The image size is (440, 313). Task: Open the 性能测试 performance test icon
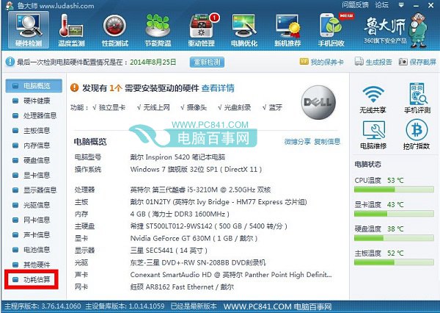coord(115,30)
